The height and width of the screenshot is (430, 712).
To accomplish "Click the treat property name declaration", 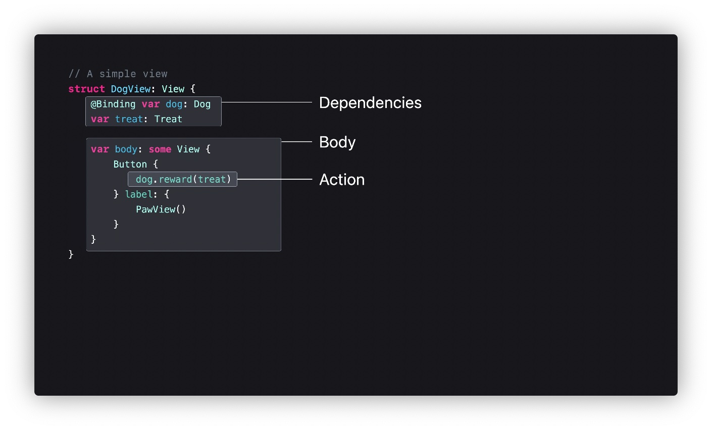I will [x=129, y=119].
